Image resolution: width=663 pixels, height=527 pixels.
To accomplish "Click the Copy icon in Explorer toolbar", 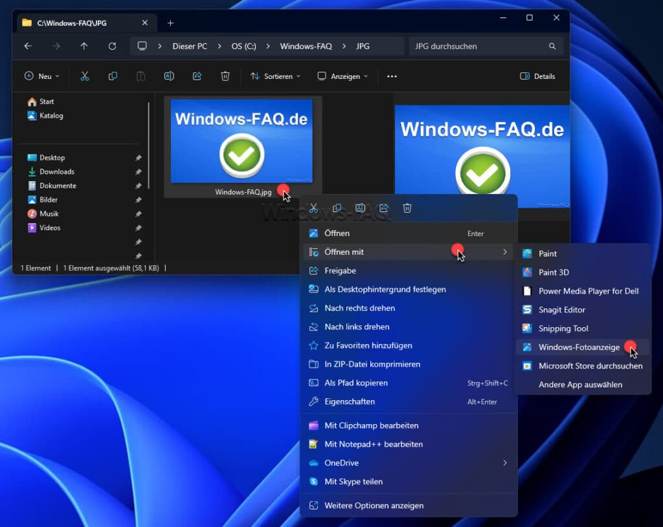I will tap(113, 76).
